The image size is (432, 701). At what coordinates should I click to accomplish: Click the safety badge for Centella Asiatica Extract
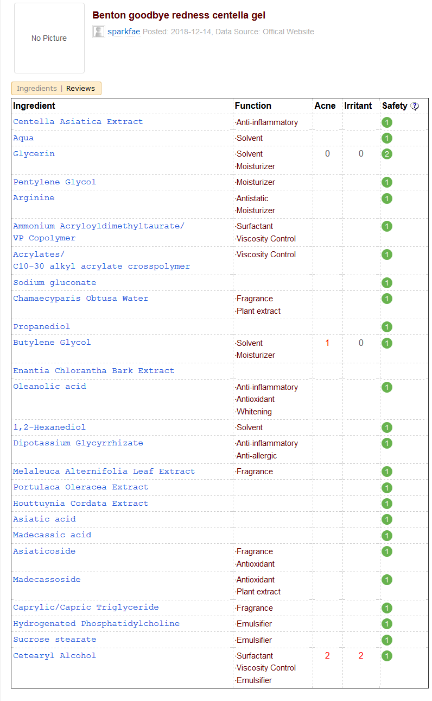pyautogui.click(x=386, y=122)
